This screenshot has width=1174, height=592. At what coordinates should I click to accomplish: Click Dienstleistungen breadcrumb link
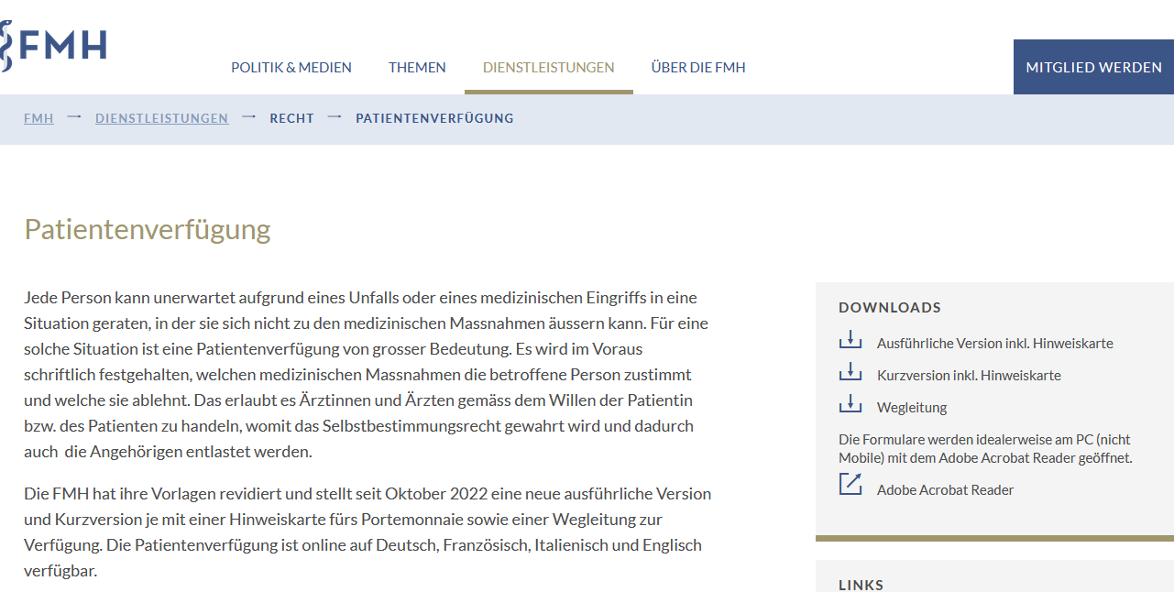click(161, 118)
